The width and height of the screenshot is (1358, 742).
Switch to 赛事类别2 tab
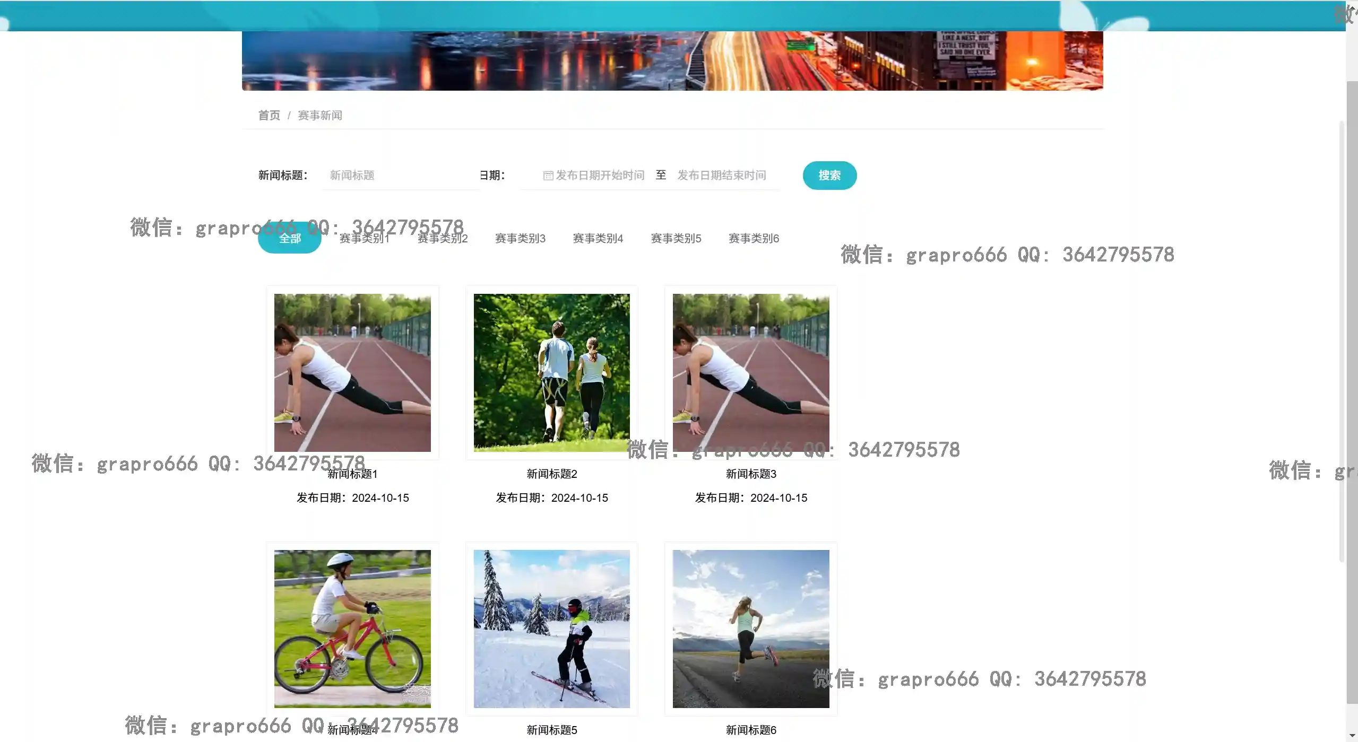click(x=443, y=239)
